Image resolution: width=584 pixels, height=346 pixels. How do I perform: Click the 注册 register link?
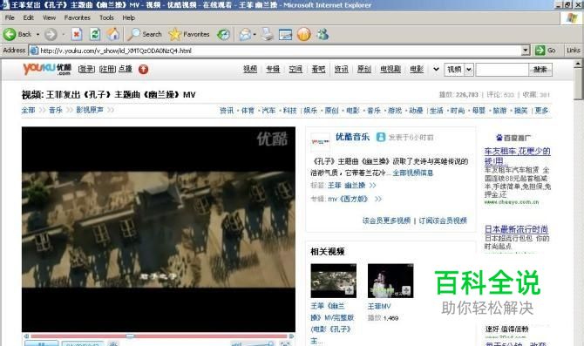(x=107, y=69)
